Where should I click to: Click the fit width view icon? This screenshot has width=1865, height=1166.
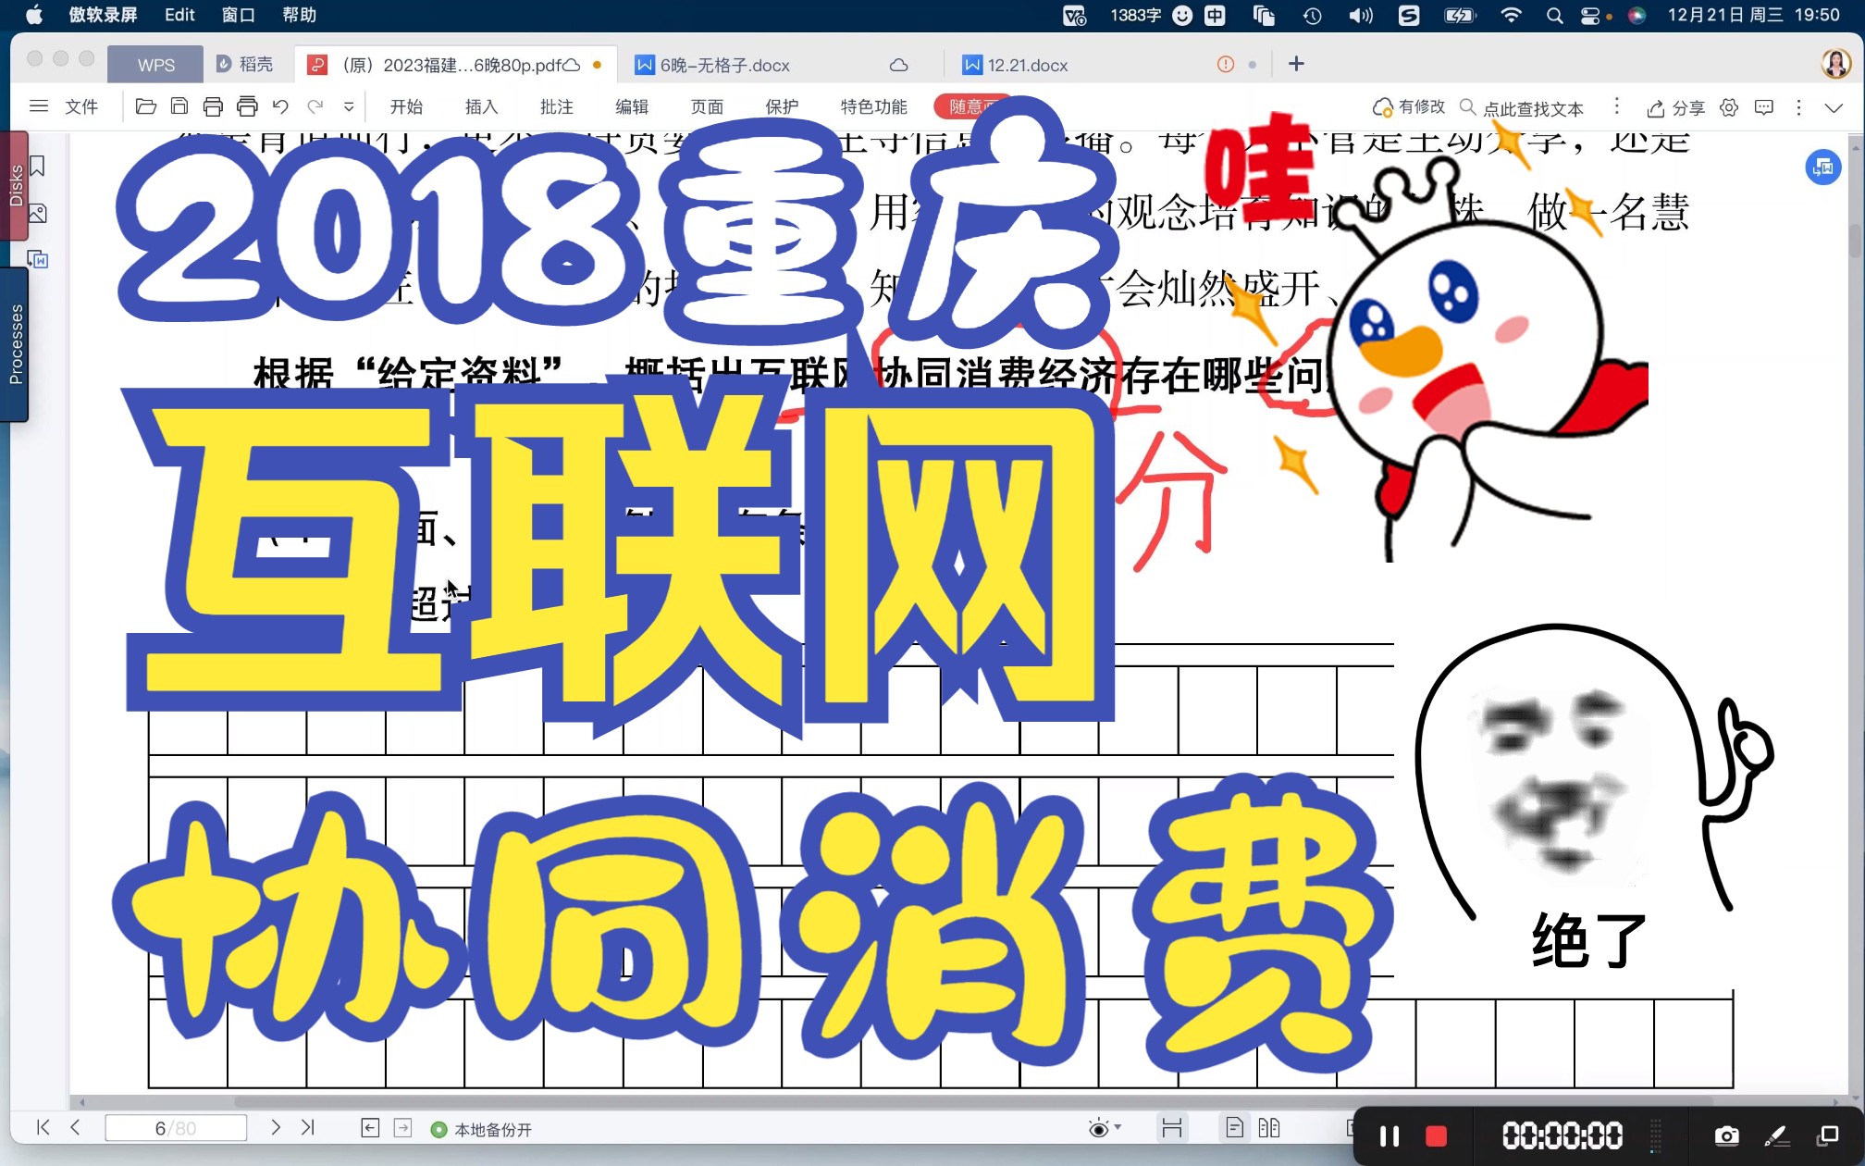(x=1171, y=1127)
